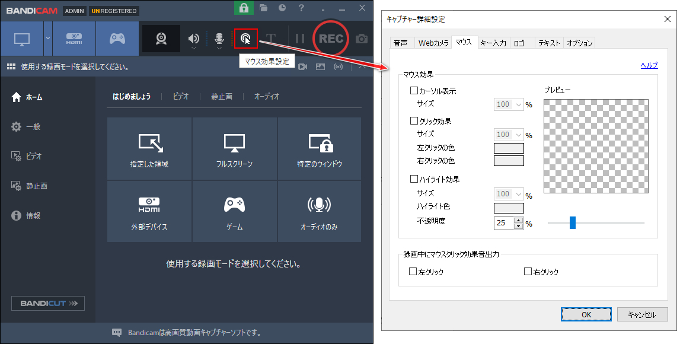
Task: Open the ヘルプ link
Action: (x=649, y=65)
